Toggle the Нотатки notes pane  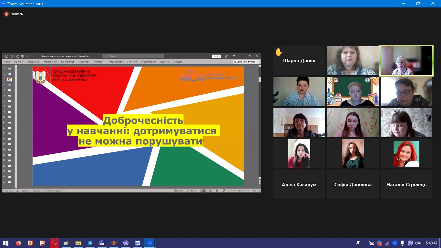click(x=179, y=191)
